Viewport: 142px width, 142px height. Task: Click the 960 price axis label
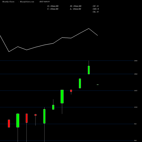pyautogui.click(x=135, y=141)
